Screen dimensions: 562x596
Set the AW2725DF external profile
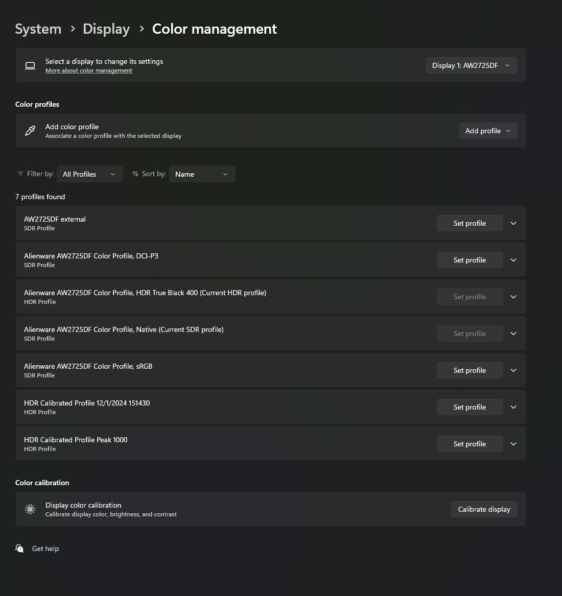[x=470, y=223]
